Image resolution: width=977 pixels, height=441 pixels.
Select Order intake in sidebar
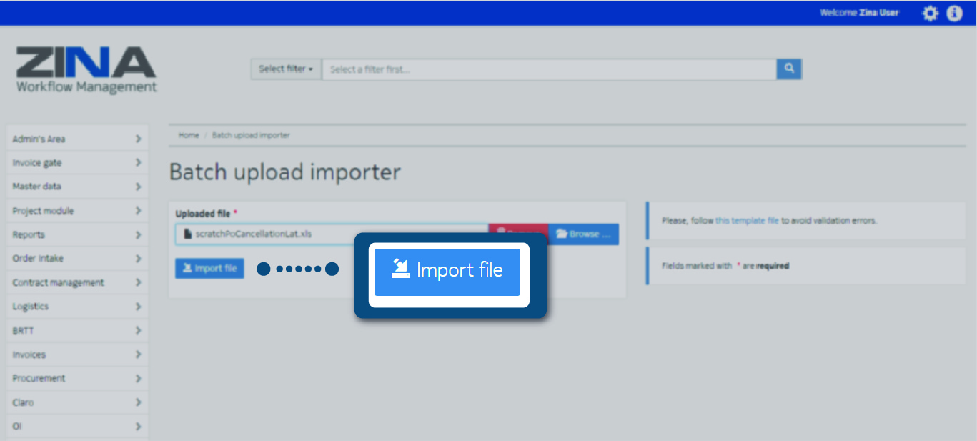(x=76, y=259)
